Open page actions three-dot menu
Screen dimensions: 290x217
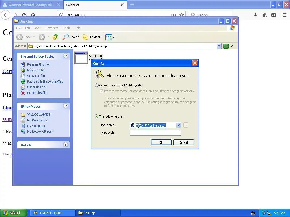tap(174, 15)
